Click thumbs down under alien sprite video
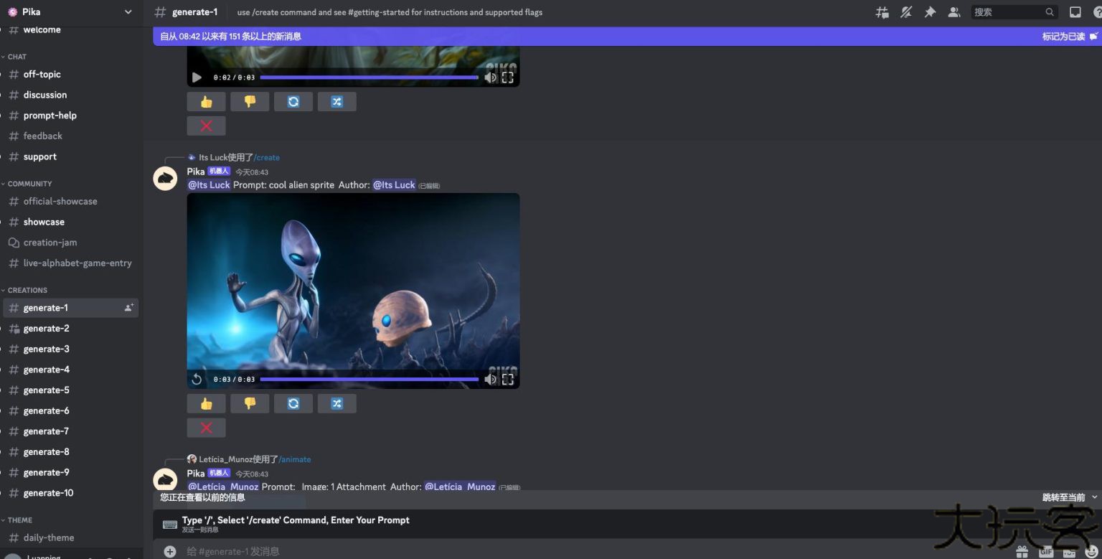Screen dimensions: 1102x559 [x=250, y=403]
